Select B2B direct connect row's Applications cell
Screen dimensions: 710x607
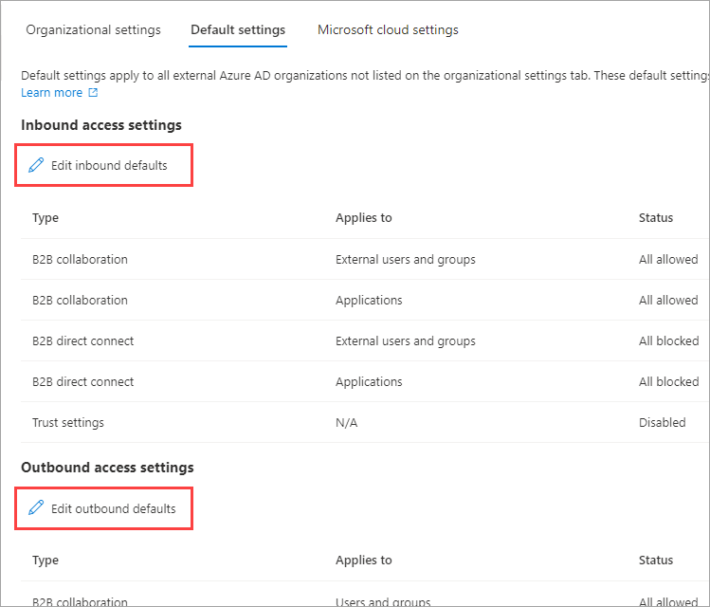pos(369,381)
